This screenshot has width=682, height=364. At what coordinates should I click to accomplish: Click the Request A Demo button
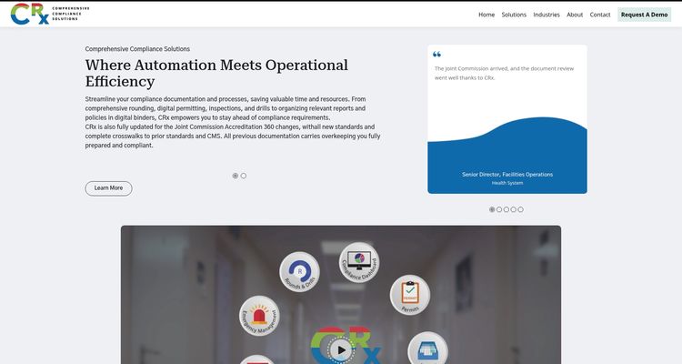pyautogui.click(x=644, y=15)
